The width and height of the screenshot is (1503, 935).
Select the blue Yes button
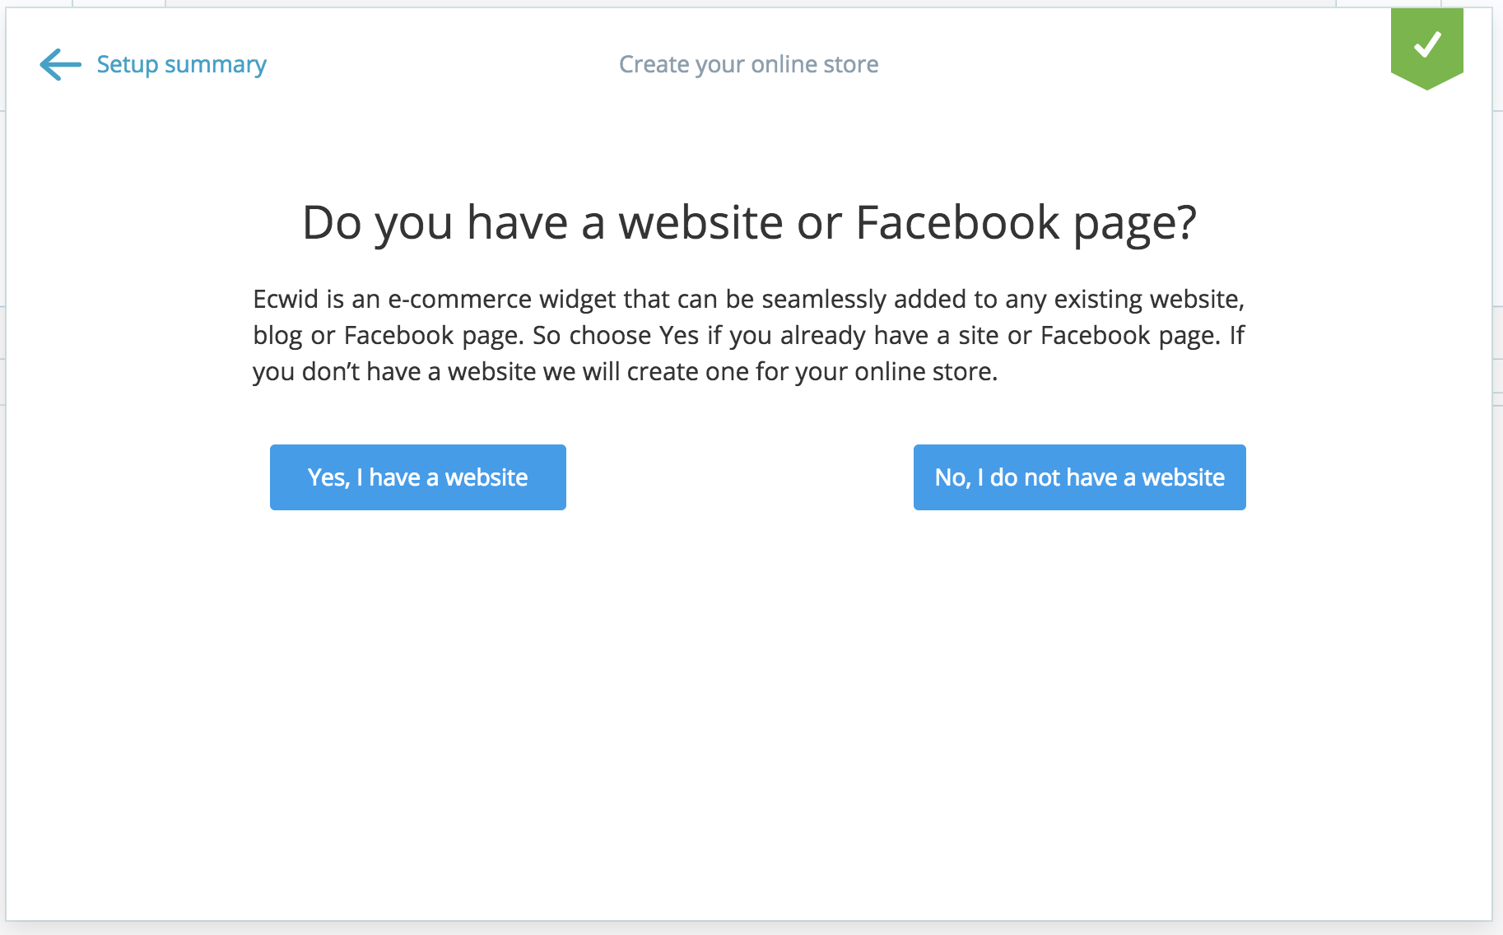(417, 477)
